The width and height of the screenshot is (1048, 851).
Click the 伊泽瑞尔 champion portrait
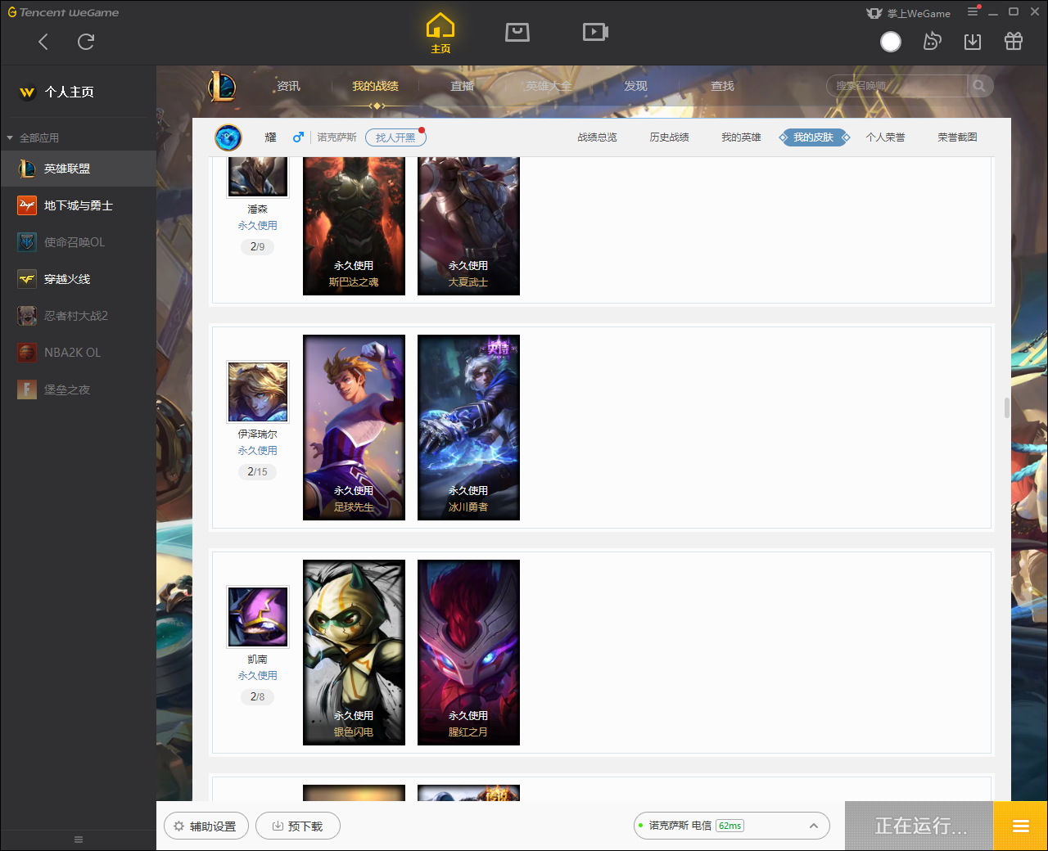click(x=258, y=393)
